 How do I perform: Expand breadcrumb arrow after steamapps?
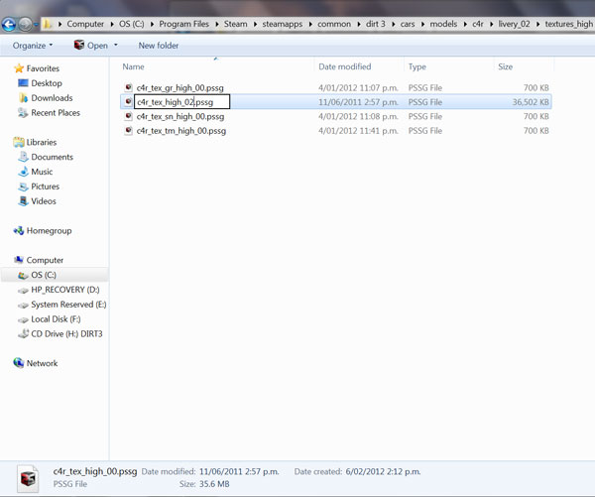[x=310, y=24]
